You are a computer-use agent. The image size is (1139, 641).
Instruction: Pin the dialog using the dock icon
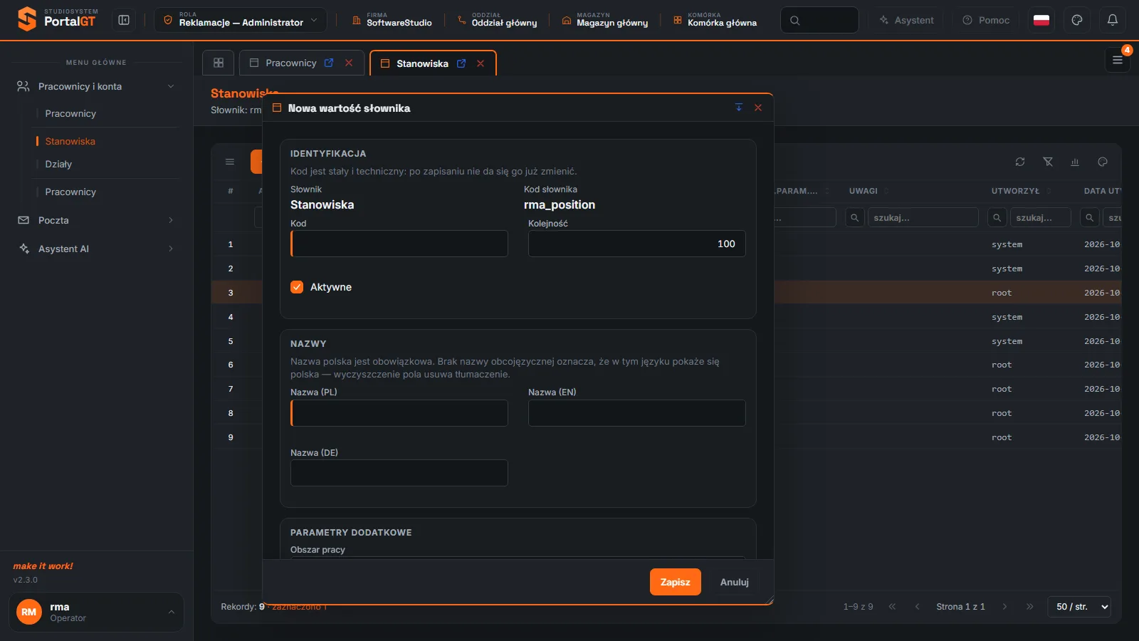739,108
